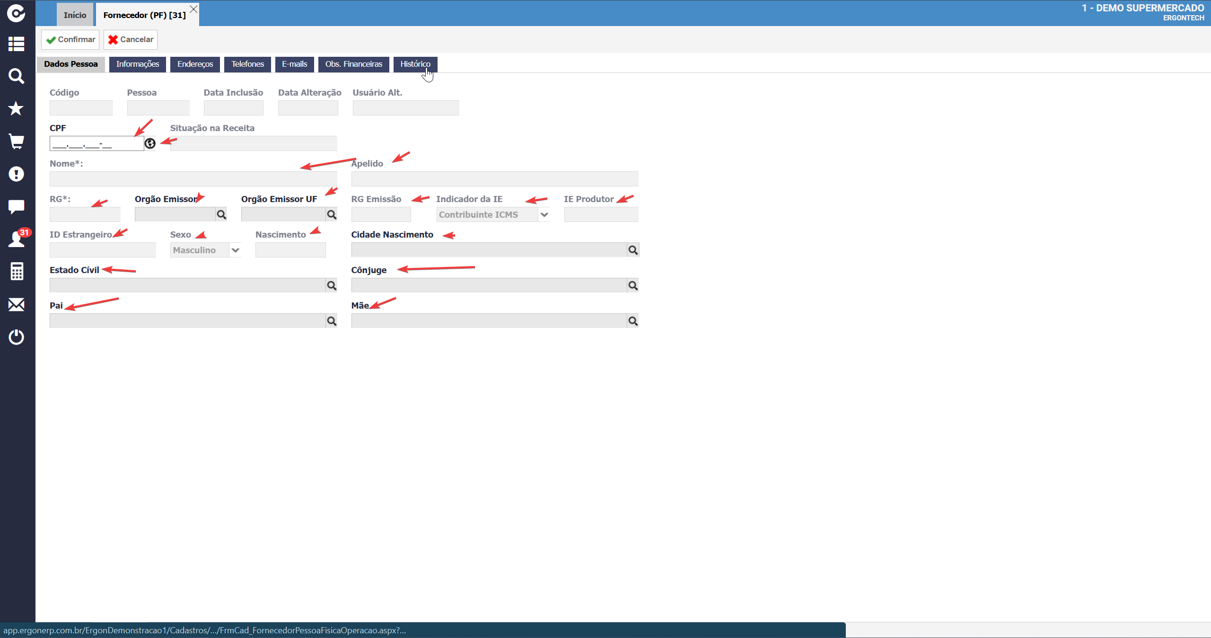Search Cidade Nascimento with magnifier icon

pos(633,250)
